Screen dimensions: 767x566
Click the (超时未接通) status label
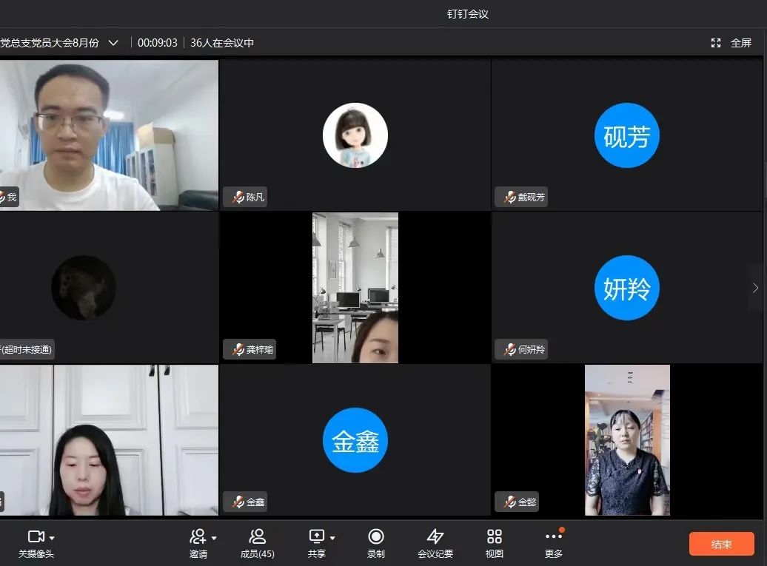pyautogui.click(x=27, y=349)
